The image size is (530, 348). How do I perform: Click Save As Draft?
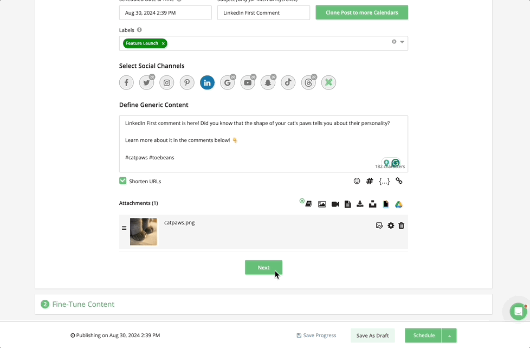[x=372, y=336]
